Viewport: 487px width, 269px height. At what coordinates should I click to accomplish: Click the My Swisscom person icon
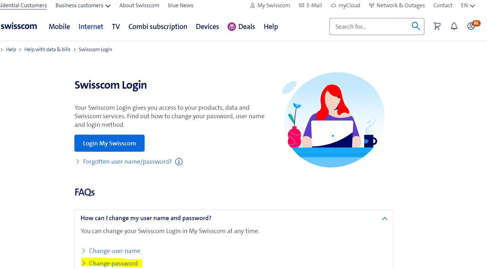click(x=253, y=6)
